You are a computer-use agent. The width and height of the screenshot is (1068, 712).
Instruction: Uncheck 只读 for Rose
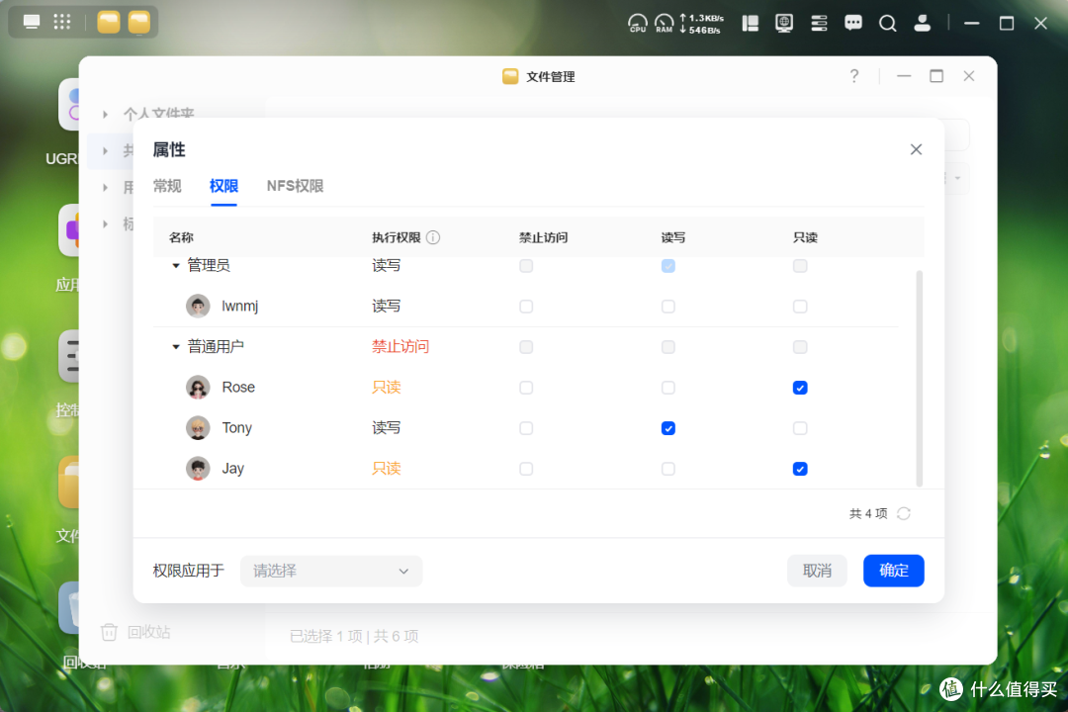pyautogui.click(x=800, y=388)
